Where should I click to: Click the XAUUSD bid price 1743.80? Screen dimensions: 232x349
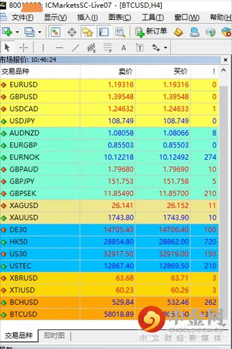tap(120, 217)
